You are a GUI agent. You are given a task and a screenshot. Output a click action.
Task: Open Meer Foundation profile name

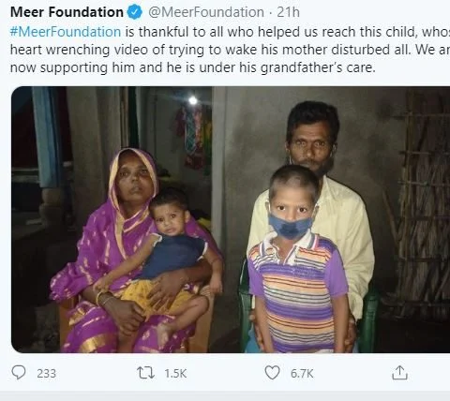67,12
